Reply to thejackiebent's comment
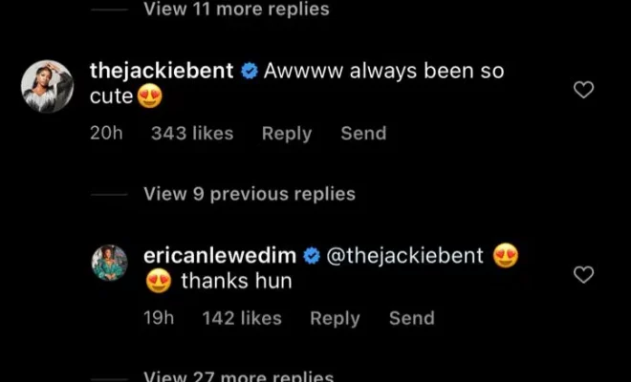 tap(287, 133)
